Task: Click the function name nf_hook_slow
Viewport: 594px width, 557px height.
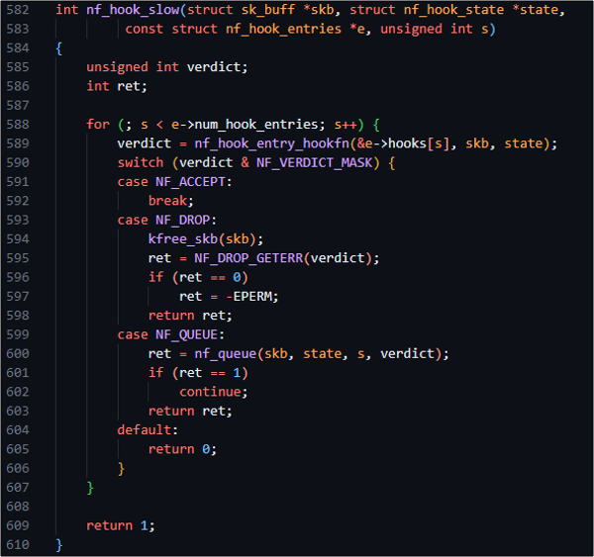Action: click(133, 10)
